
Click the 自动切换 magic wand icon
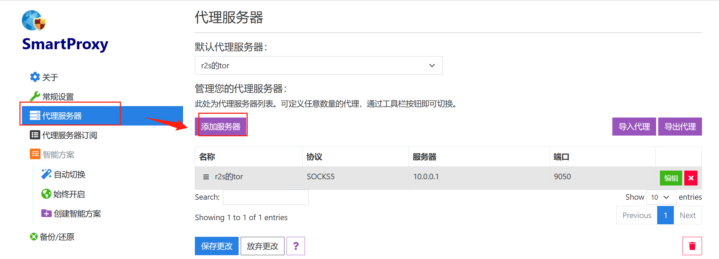[x=46, y=174]
